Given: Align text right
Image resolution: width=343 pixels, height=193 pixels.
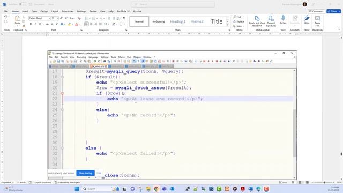Looking at the screenshot, I should click(x=96, y=24).
